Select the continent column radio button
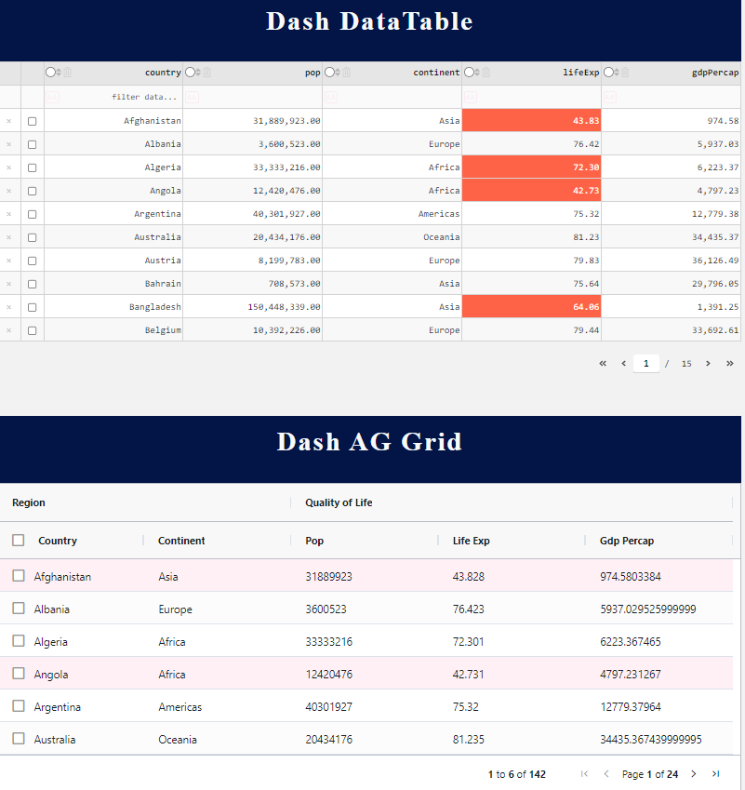 [x=329, y=73]
